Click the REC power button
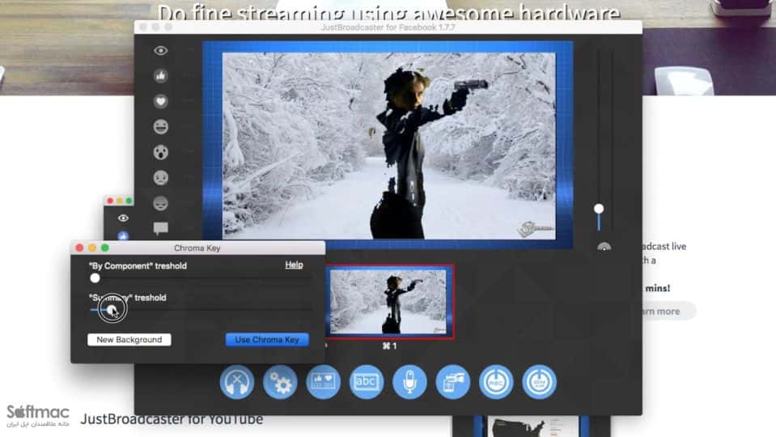776x437 pixels. click(496, 382)
